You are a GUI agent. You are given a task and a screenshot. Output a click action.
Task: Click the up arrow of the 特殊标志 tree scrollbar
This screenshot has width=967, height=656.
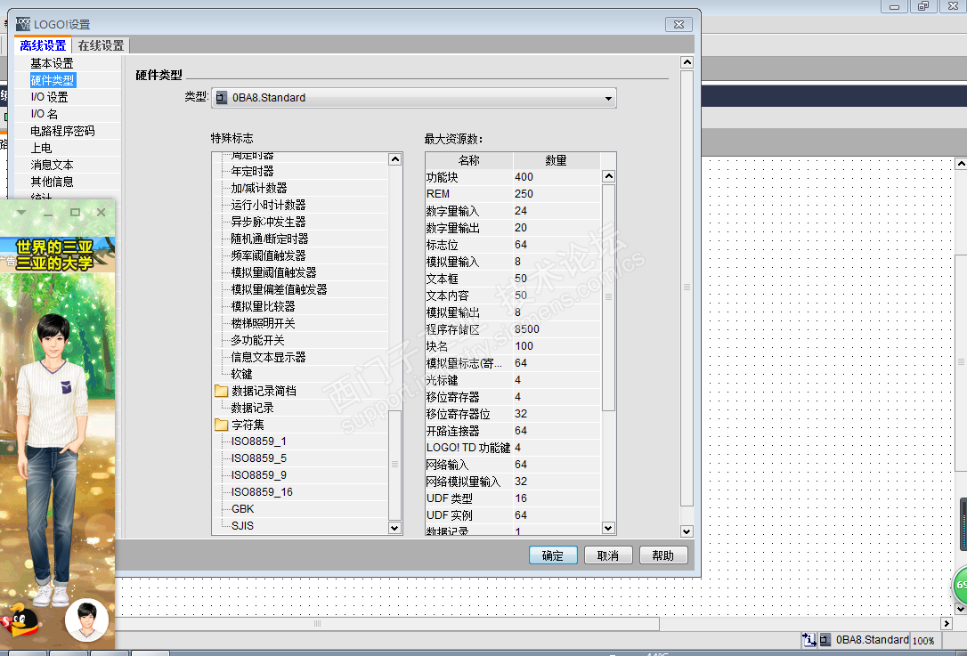(x=395, y=159)
